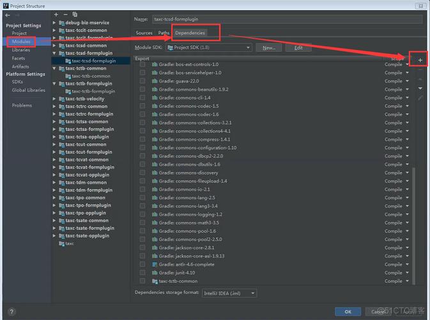Viewport: 430px width, 320px height.
Task: Check export box for Gradle: bos-ext-controls-1.0
Action: [142, 64]
